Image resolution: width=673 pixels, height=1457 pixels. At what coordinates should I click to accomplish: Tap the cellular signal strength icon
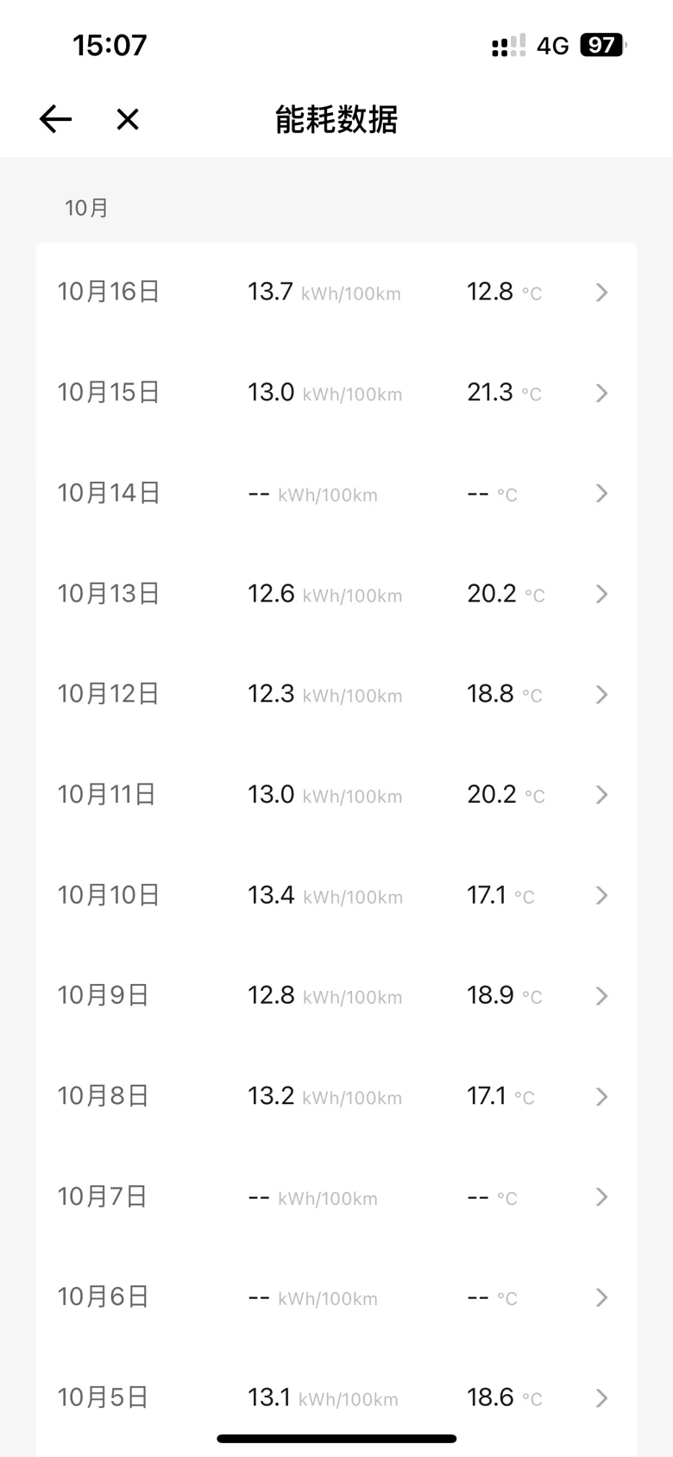pyautogui.click(x=508, y=46)
